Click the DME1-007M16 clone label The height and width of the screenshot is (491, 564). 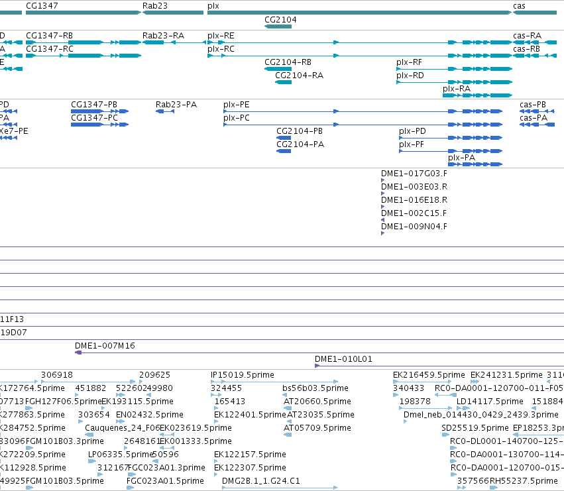tap(105, 346)
